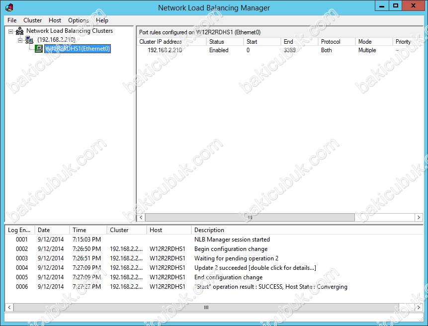Click the Network Load Balancing Clusters root icon
The width and height of the screenshot is (428, 326).
coord(19,31)
